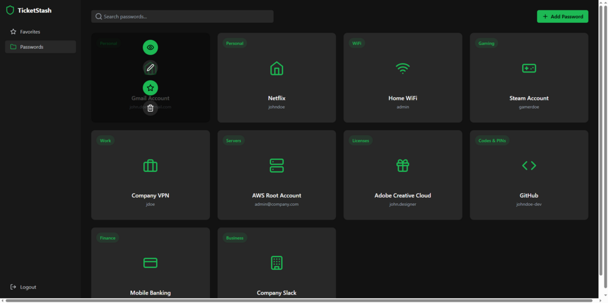Viewport: 608px width, 303px height.
Task: Click the TicketStash brand name
Action: click(x=34, y=10)
